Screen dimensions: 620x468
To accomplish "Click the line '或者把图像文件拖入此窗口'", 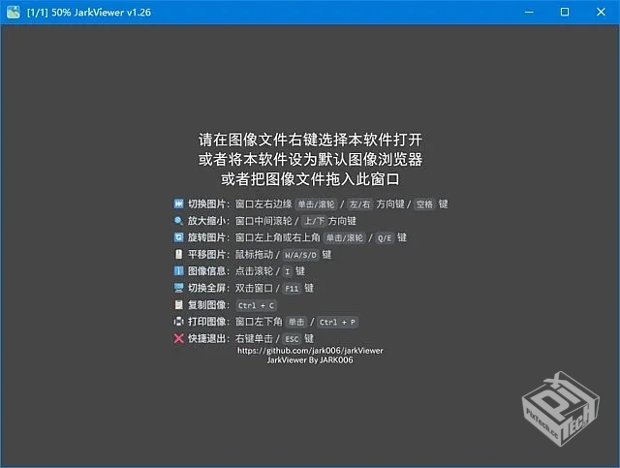I will tap(310, 179).
